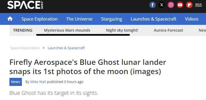The width and height of the screenshot is (206, 100).
Task: Open the X social media icon
Action: pyautogui.click(x=162, y=5)
